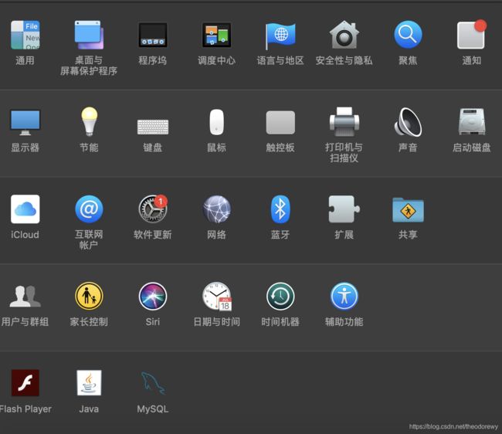Open 打印机与扫描仪 printer icon
Screen dimensions: 502x434
click(x=344, y=121)
